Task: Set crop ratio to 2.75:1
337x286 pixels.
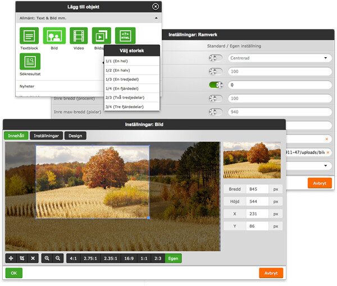Action: tap(90, 259)
